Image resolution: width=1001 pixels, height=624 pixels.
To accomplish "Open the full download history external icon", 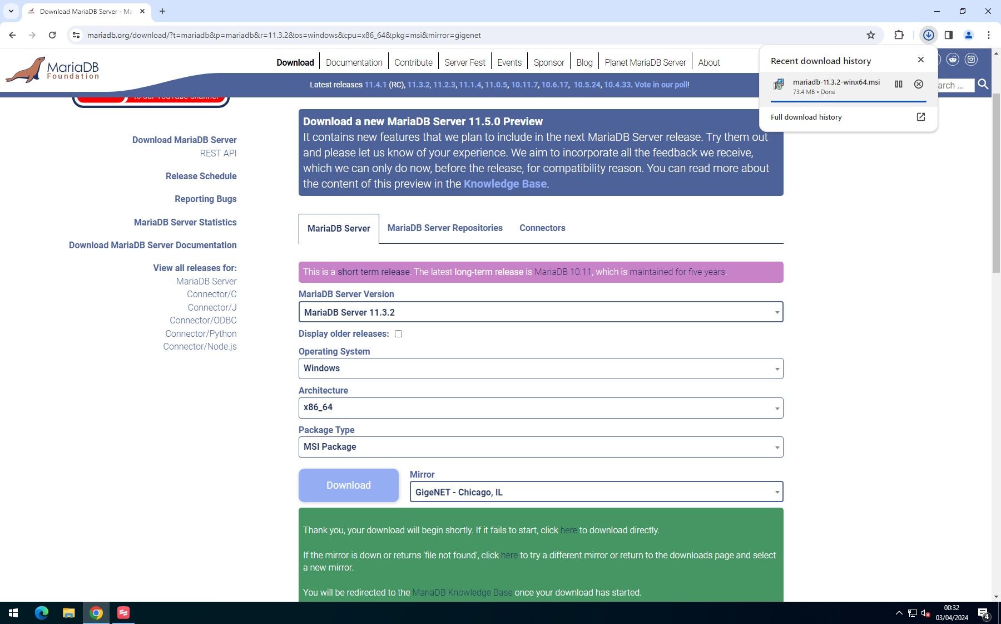I will [920, 117].
